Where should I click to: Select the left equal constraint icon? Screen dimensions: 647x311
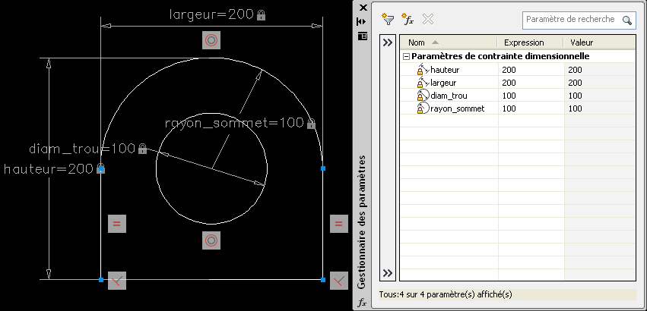pyautogui.click(x=116, y=224)
